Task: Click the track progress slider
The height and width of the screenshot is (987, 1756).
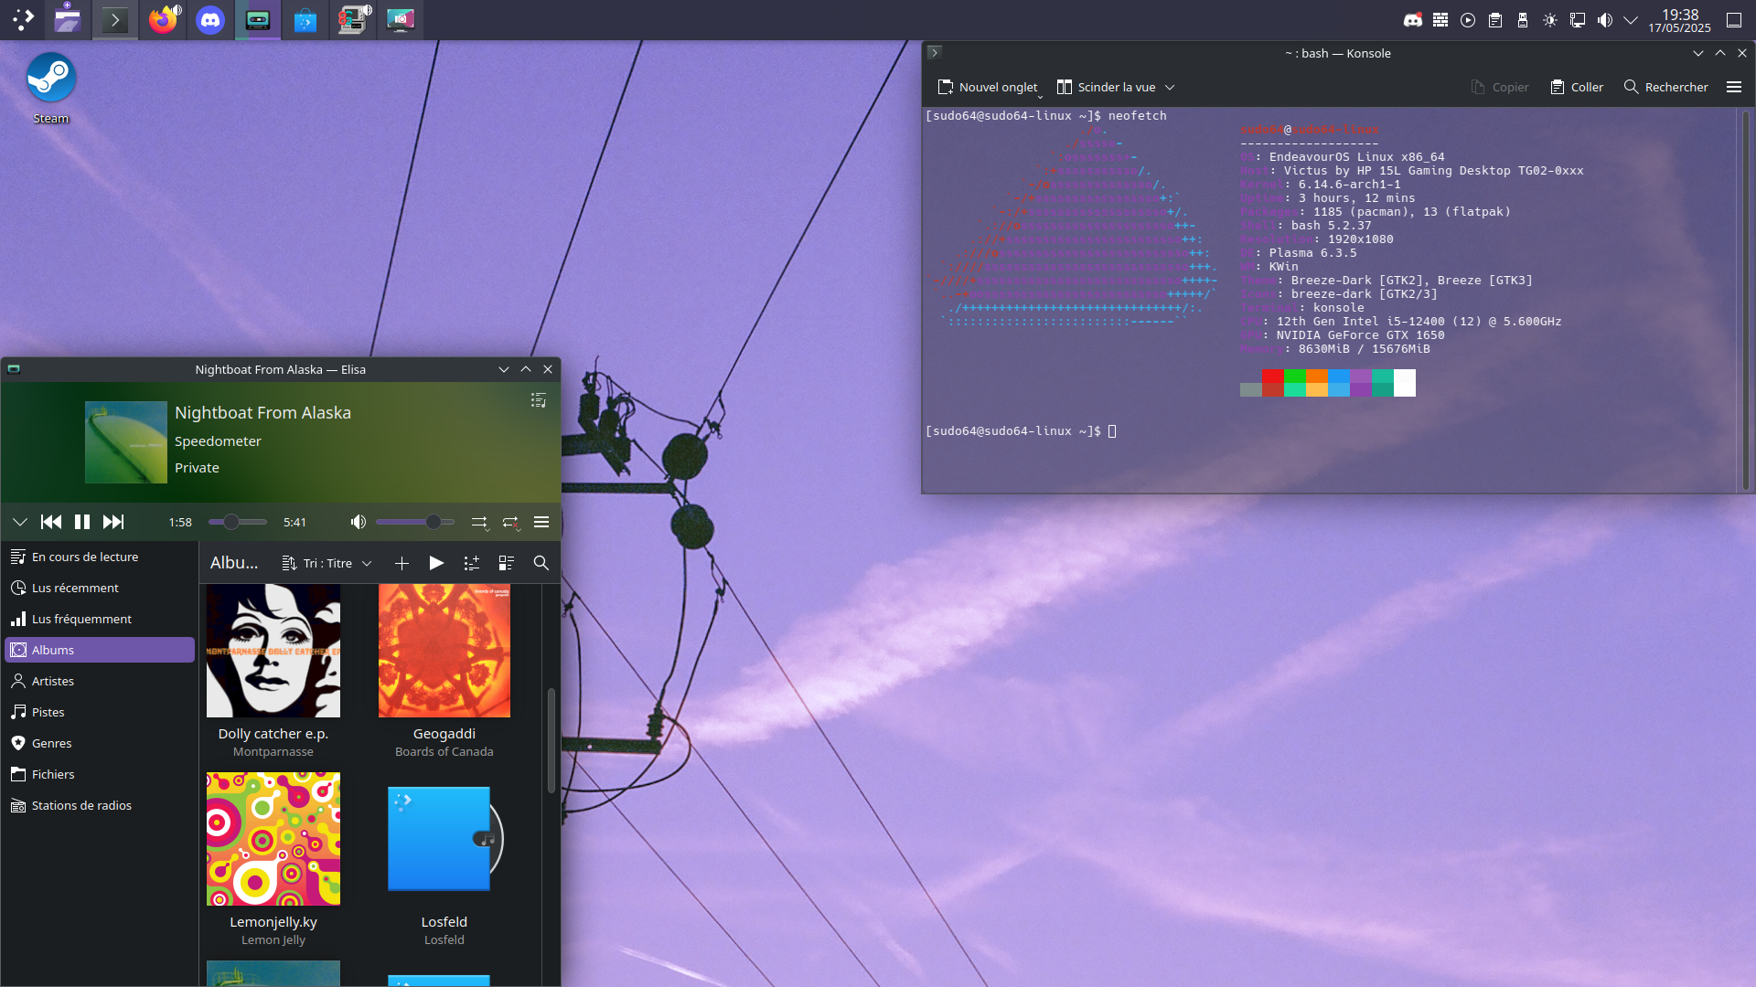Action: tap(238, 522)
